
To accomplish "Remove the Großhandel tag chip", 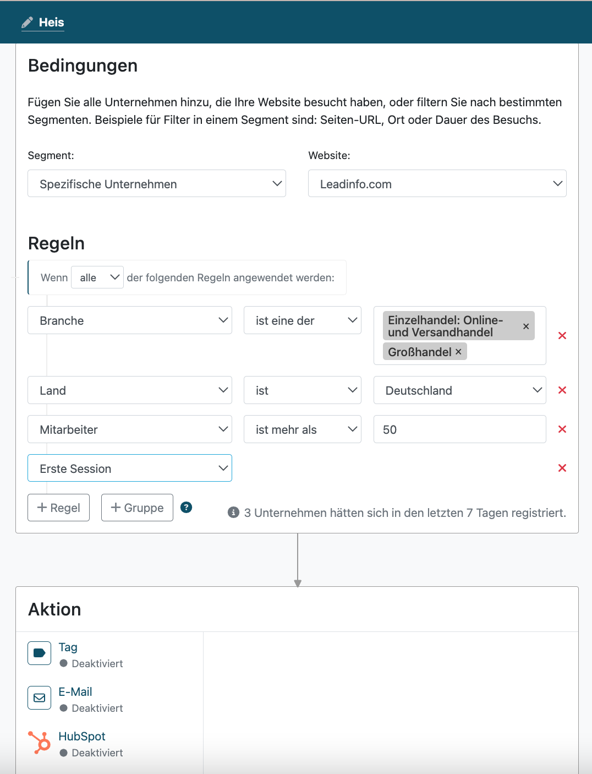I will (458, 351).
